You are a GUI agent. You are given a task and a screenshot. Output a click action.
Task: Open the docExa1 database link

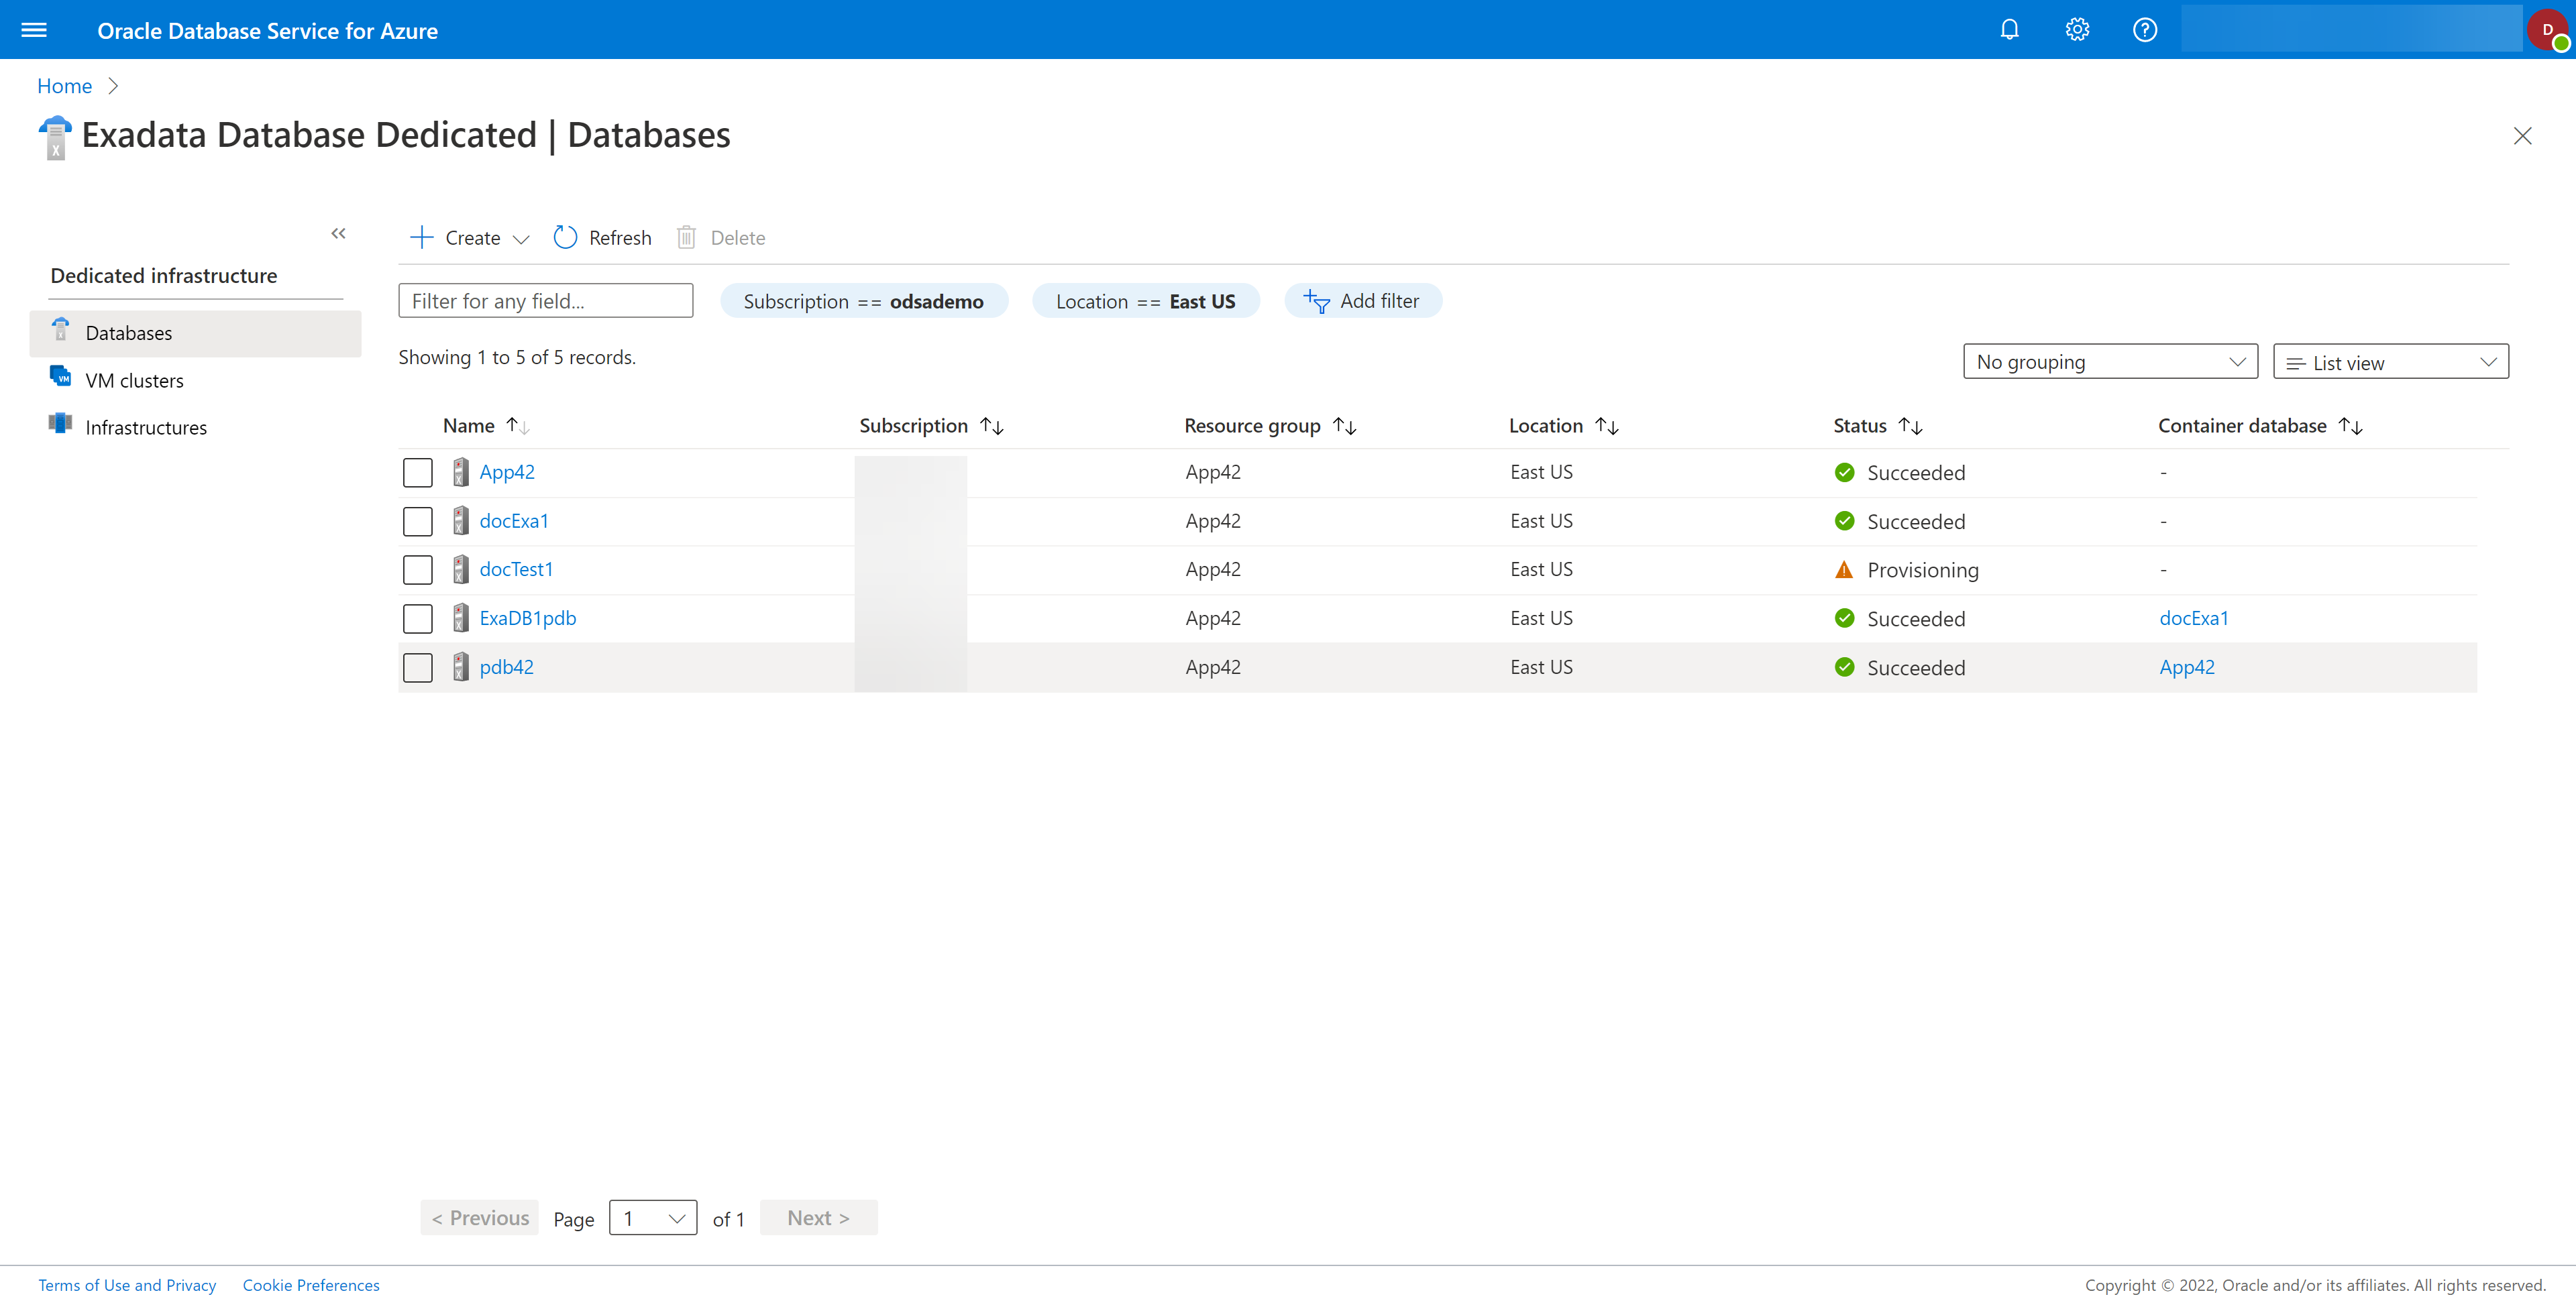[514, 521]
